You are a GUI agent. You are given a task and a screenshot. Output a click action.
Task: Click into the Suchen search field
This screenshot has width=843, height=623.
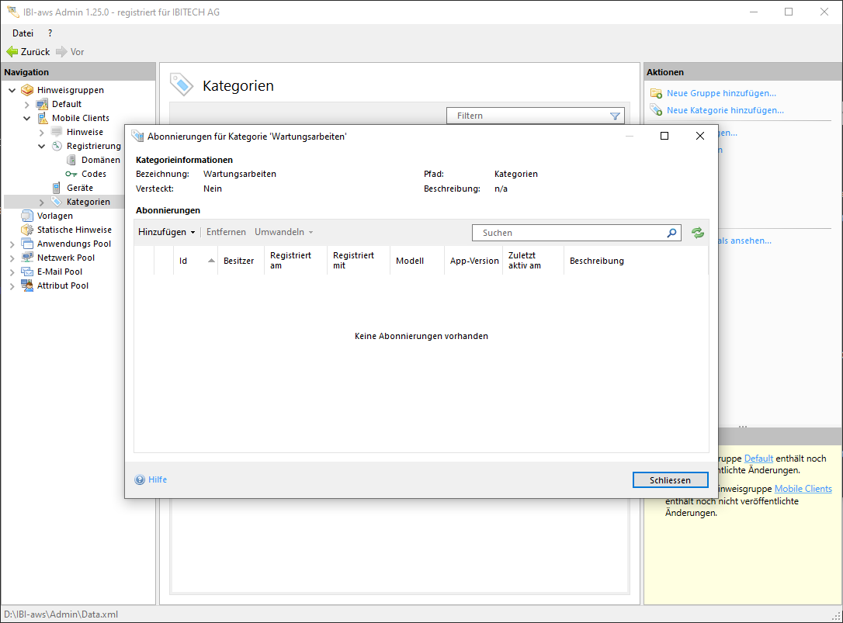(x=571, y=233)
